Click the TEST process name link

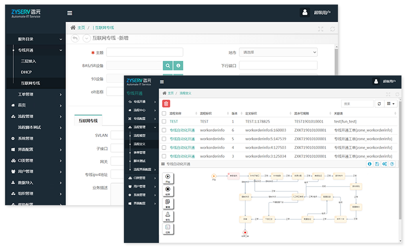(174, 121)
